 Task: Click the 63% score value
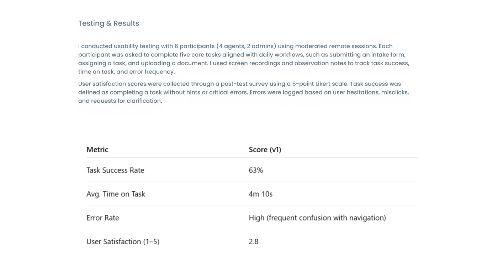(256, 170)
